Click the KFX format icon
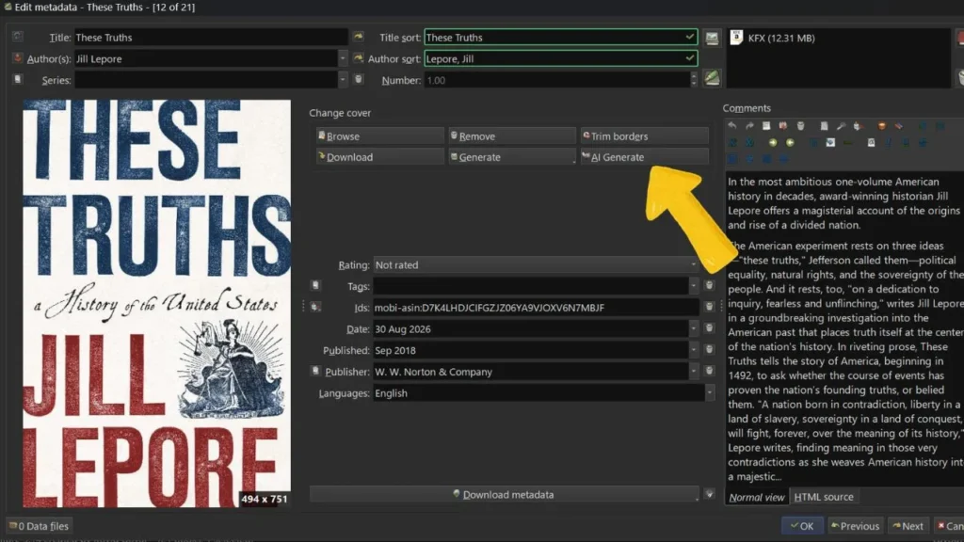The image size is (964, 542). pos(736,38)
